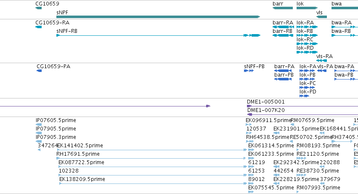Click the RH17691.5prime EST alignment
358x194 pixels.
[151, 158]
